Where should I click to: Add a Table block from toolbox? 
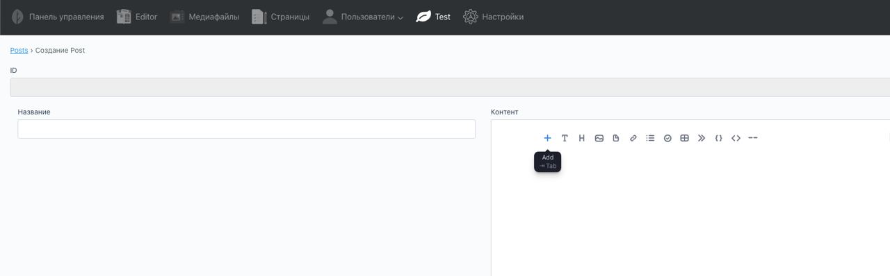(x=684, y=138)
